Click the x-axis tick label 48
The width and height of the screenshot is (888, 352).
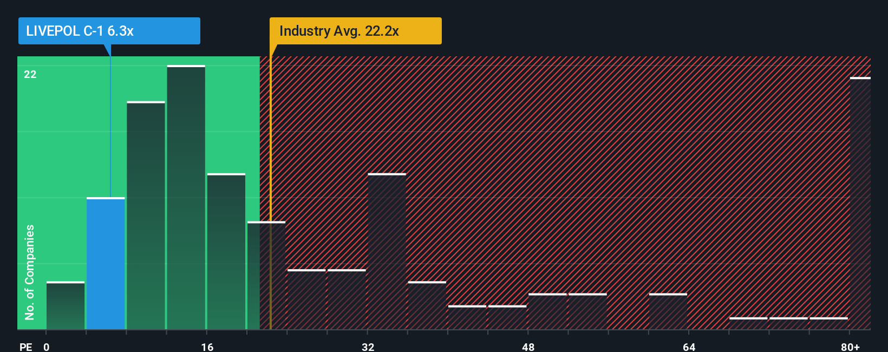pyautogui.click(x=528, y=347)
